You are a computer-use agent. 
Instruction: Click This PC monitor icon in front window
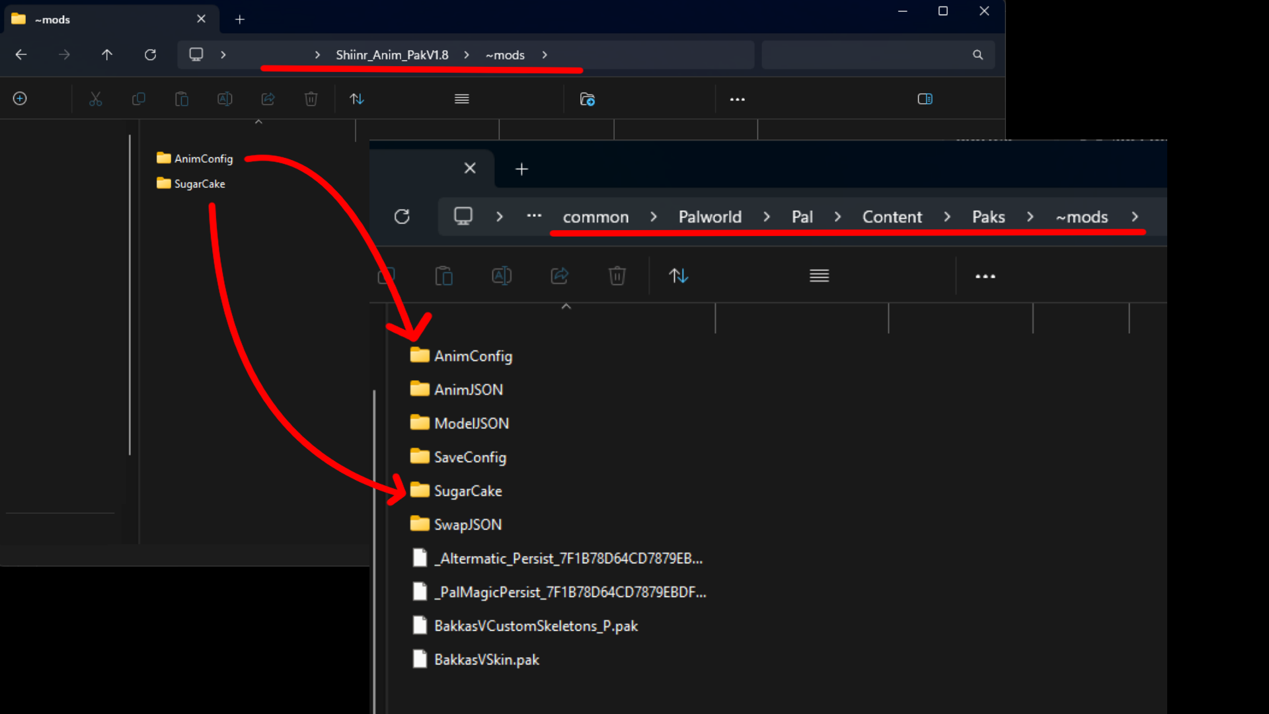point(463,216)
